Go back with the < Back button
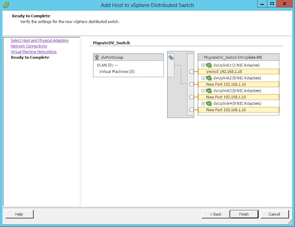The image size is (295, 227). (x=216, y=214)
